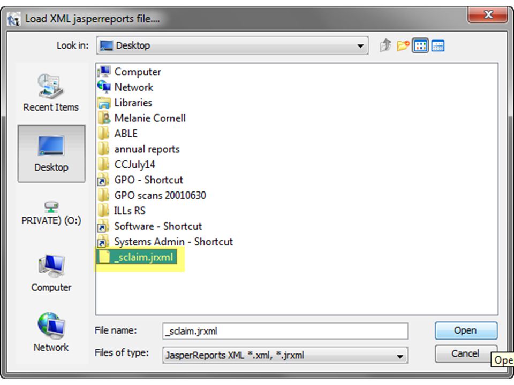Select the 'annual reports' folder name
This screenshot has height=385, width=514.
[147, 149]
